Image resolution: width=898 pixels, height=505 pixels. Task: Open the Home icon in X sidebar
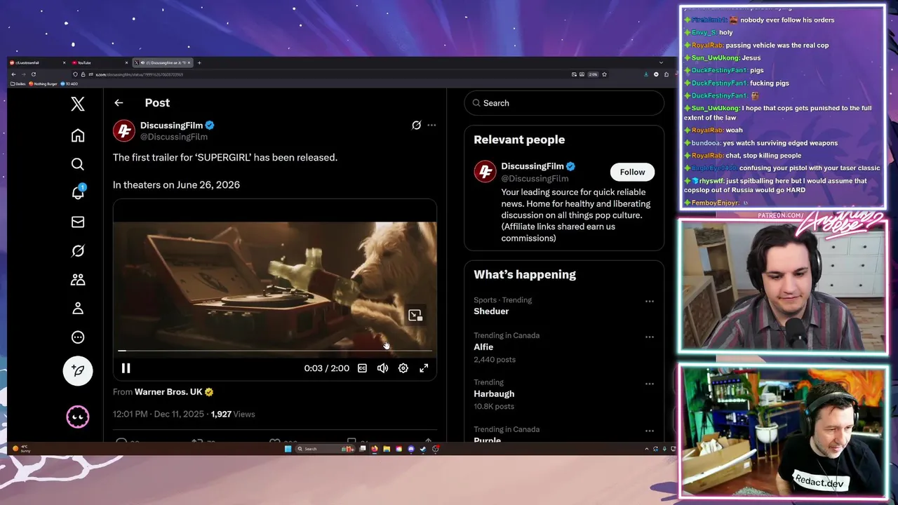coord(78,135)
